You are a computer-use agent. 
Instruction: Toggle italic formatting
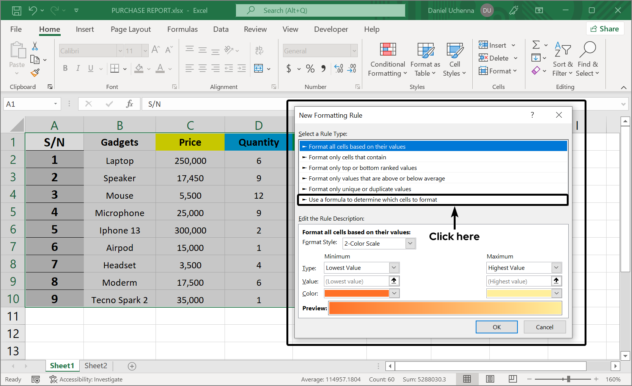tap(78, 68)
